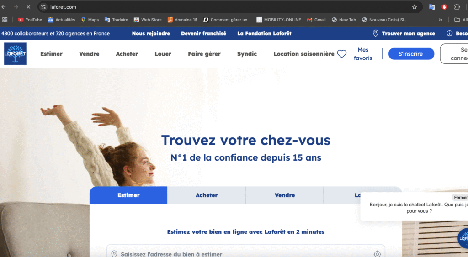The width and height of the screenshot is (468, 257).
Task: Select the Acheter search tab
Action: (207, 195)
